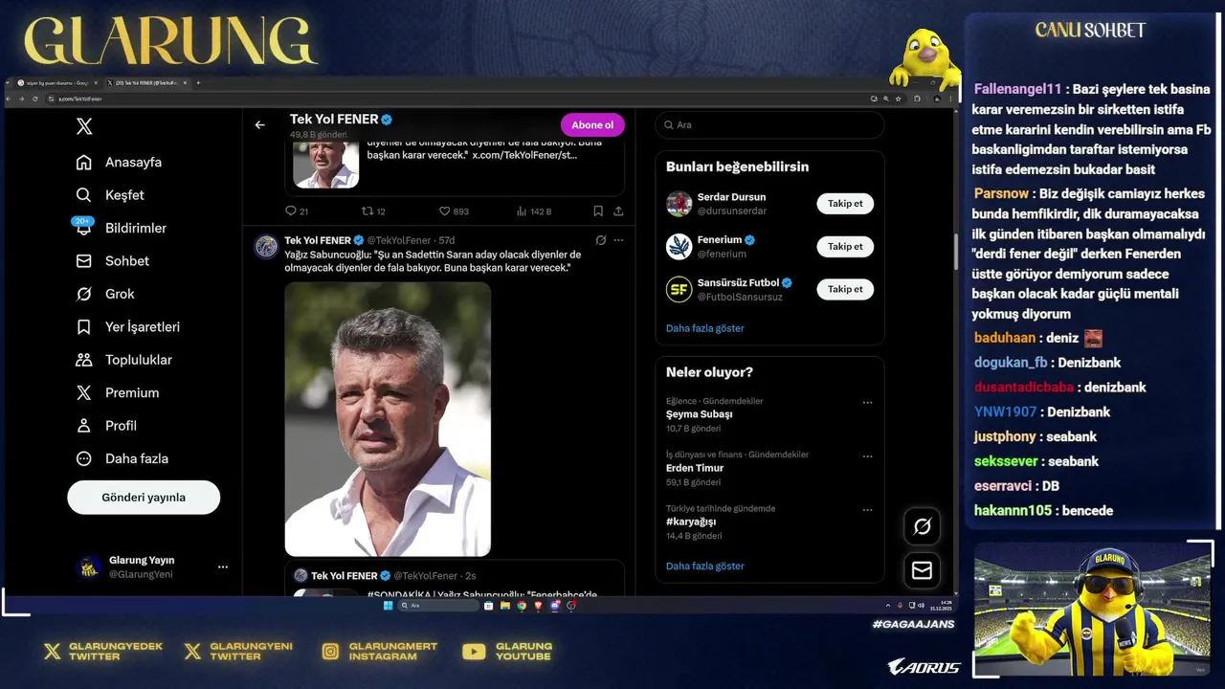
Task: Click the Daha fazla circle icon
Action: pyautogui.click(x=84, y=458)
